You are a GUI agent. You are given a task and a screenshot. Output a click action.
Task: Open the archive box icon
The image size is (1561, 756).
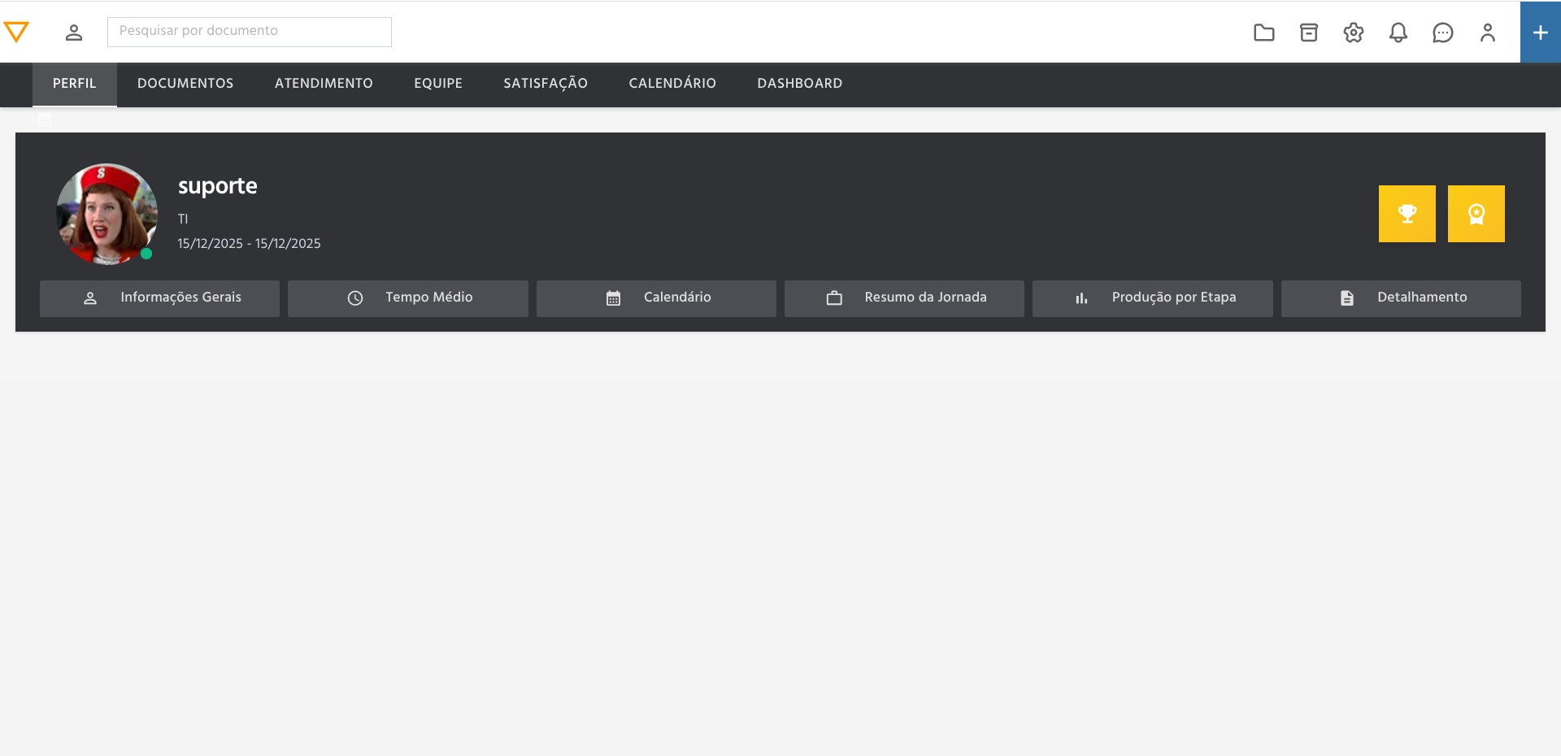[x=1309, y=33]
